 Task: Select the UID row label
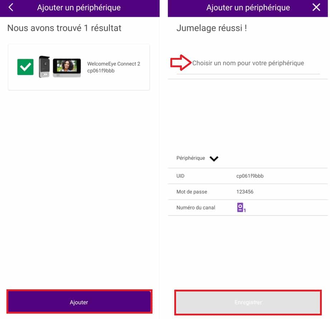pyautogui.click(x=180, y=176)
